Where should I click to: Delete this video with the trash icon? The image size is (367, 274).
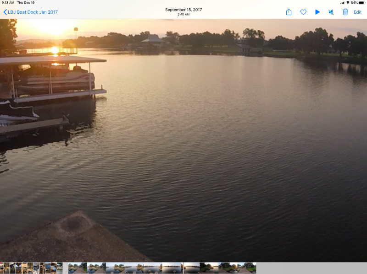345,12
